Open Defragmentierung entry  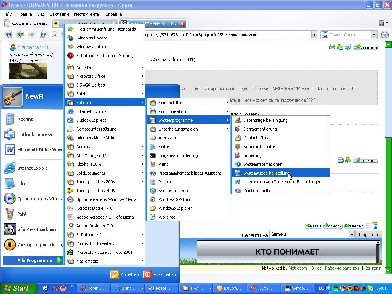tap(281, 129)
